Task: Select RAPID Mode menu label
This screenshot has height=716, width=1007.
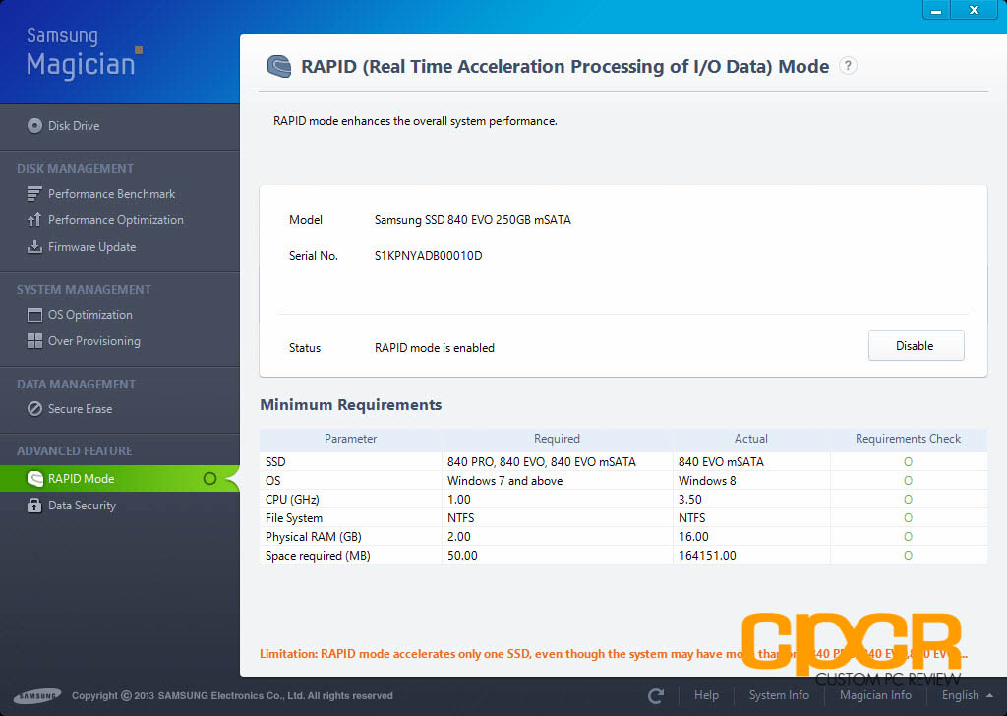Action: pos(81,478)
